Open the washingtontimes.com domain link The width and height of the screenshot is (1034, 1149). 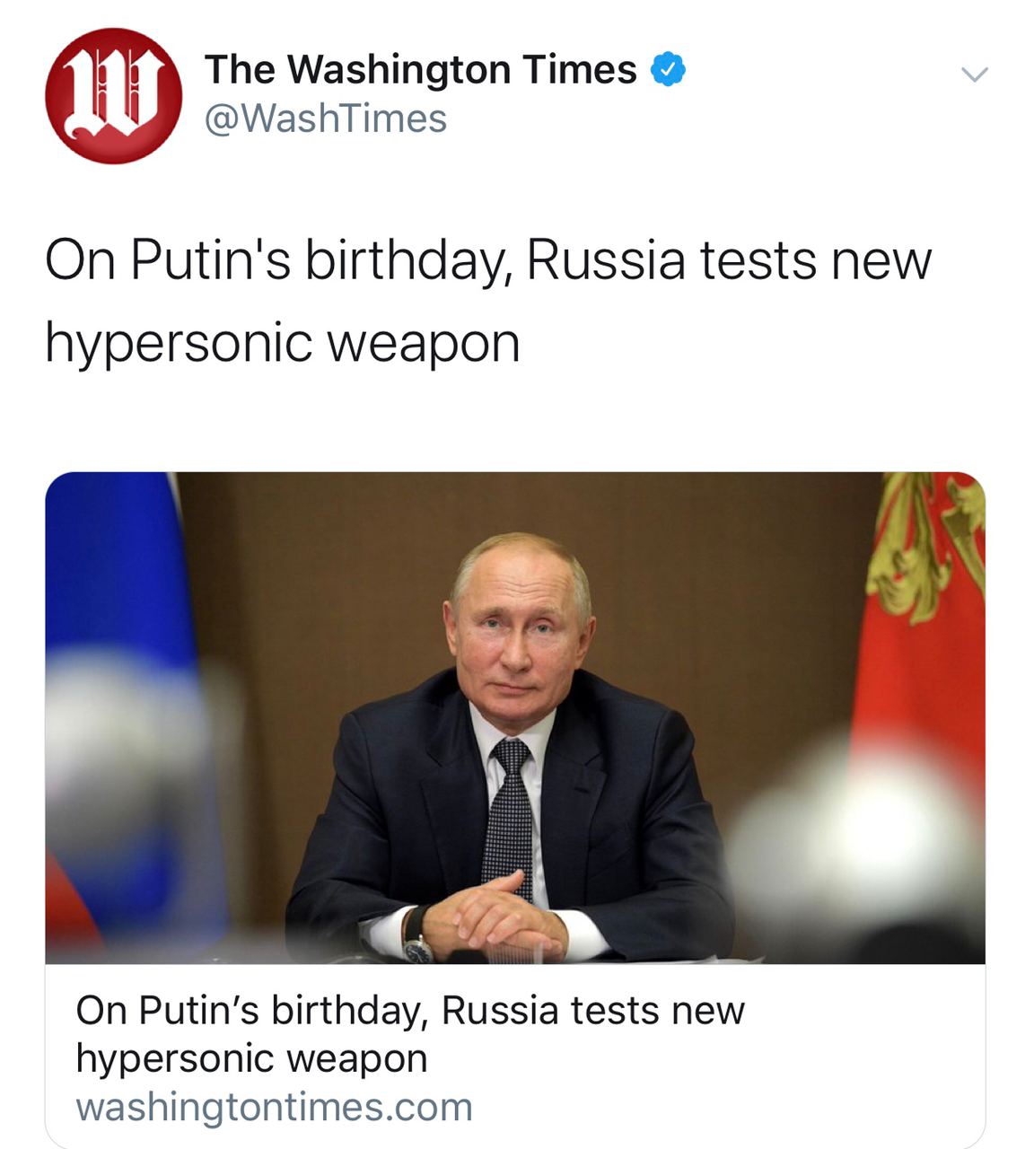[274, 1107]
